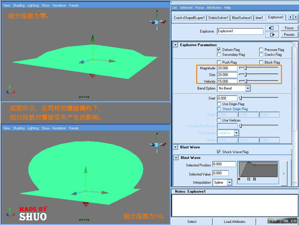Click the Presets button
The height and width of the screenshot is (225, 299).
point(289,35)
